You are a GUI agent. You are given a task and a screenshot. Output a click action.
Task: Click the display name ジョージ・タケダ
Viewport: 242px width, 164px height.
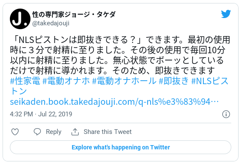[x=90, y=14]
